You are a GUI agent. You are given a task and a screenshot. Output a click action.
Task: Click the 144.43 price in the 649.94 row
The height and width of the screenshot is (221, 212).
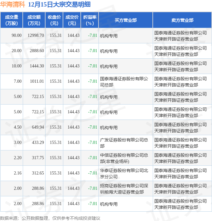click(74, 127)
